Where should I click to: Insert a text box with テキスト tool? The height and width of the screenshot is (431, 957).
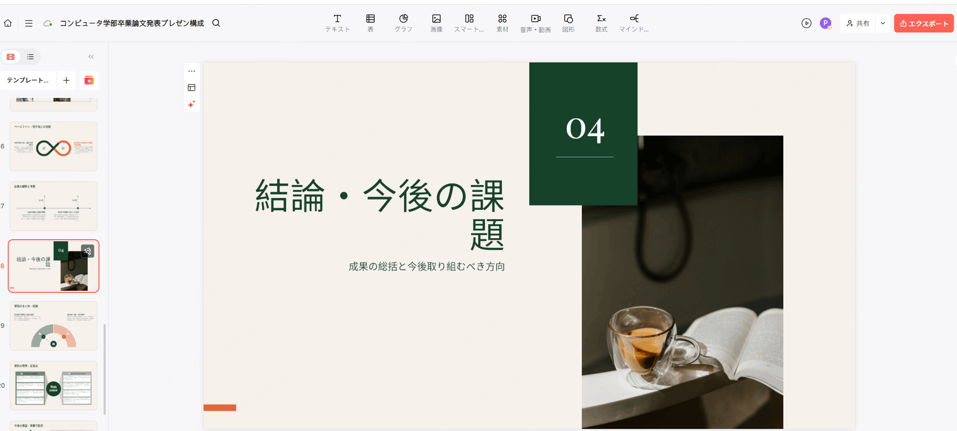[x=338, y=23]
